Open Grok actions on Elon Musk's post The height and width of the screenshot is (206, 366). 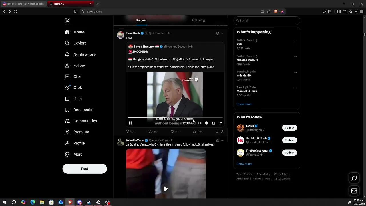pyautogui.click(x=218, y=33)
